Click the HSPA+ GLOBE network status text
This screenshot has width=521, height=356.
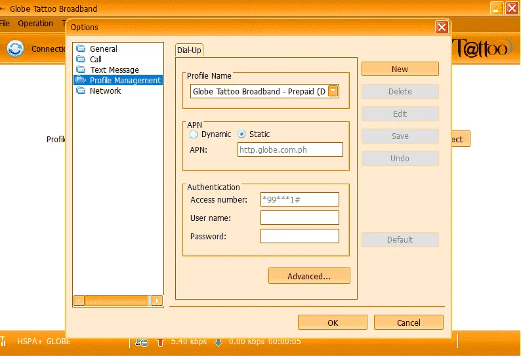tap(44, 342)
